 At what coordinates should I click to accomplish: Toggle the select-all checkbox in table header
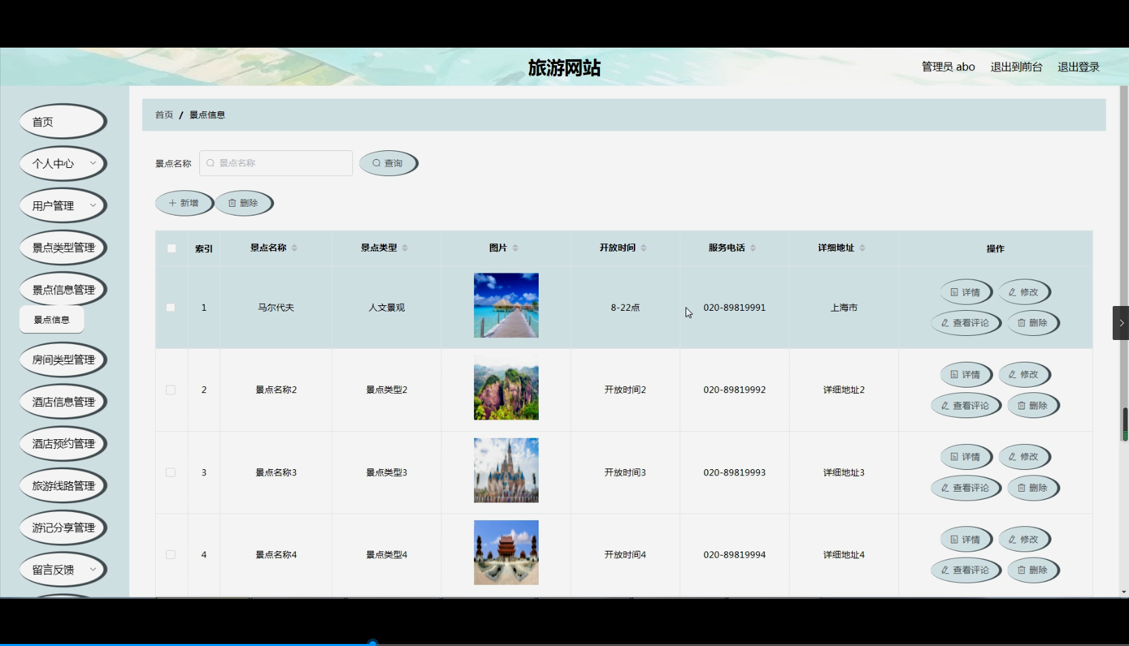(x=171, y=248)
